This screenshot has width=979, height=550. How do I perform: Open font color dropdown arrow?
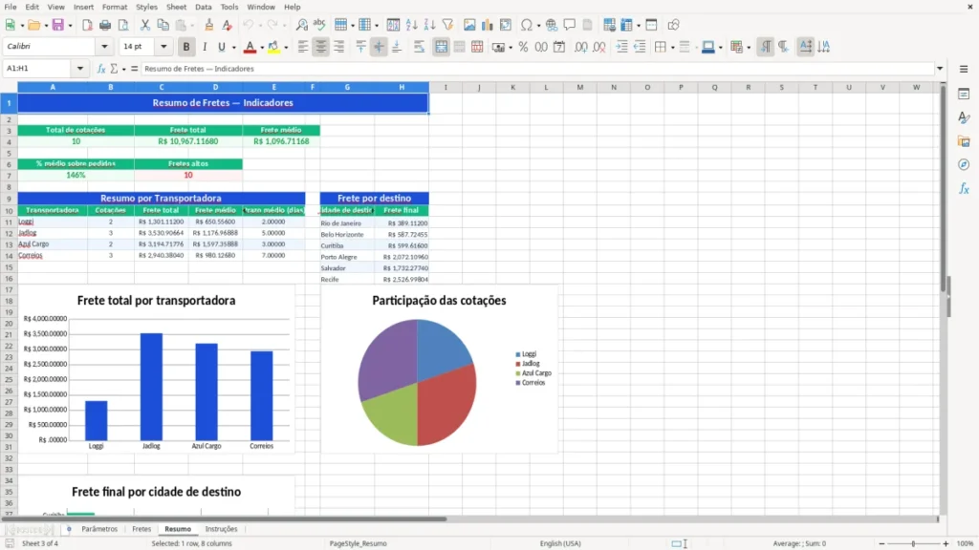click(262, 48)
